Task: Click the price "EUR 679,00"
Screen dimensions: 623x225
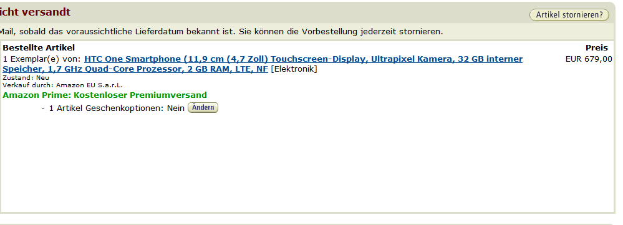Action: pyautogui.click(x=589, y=59)
